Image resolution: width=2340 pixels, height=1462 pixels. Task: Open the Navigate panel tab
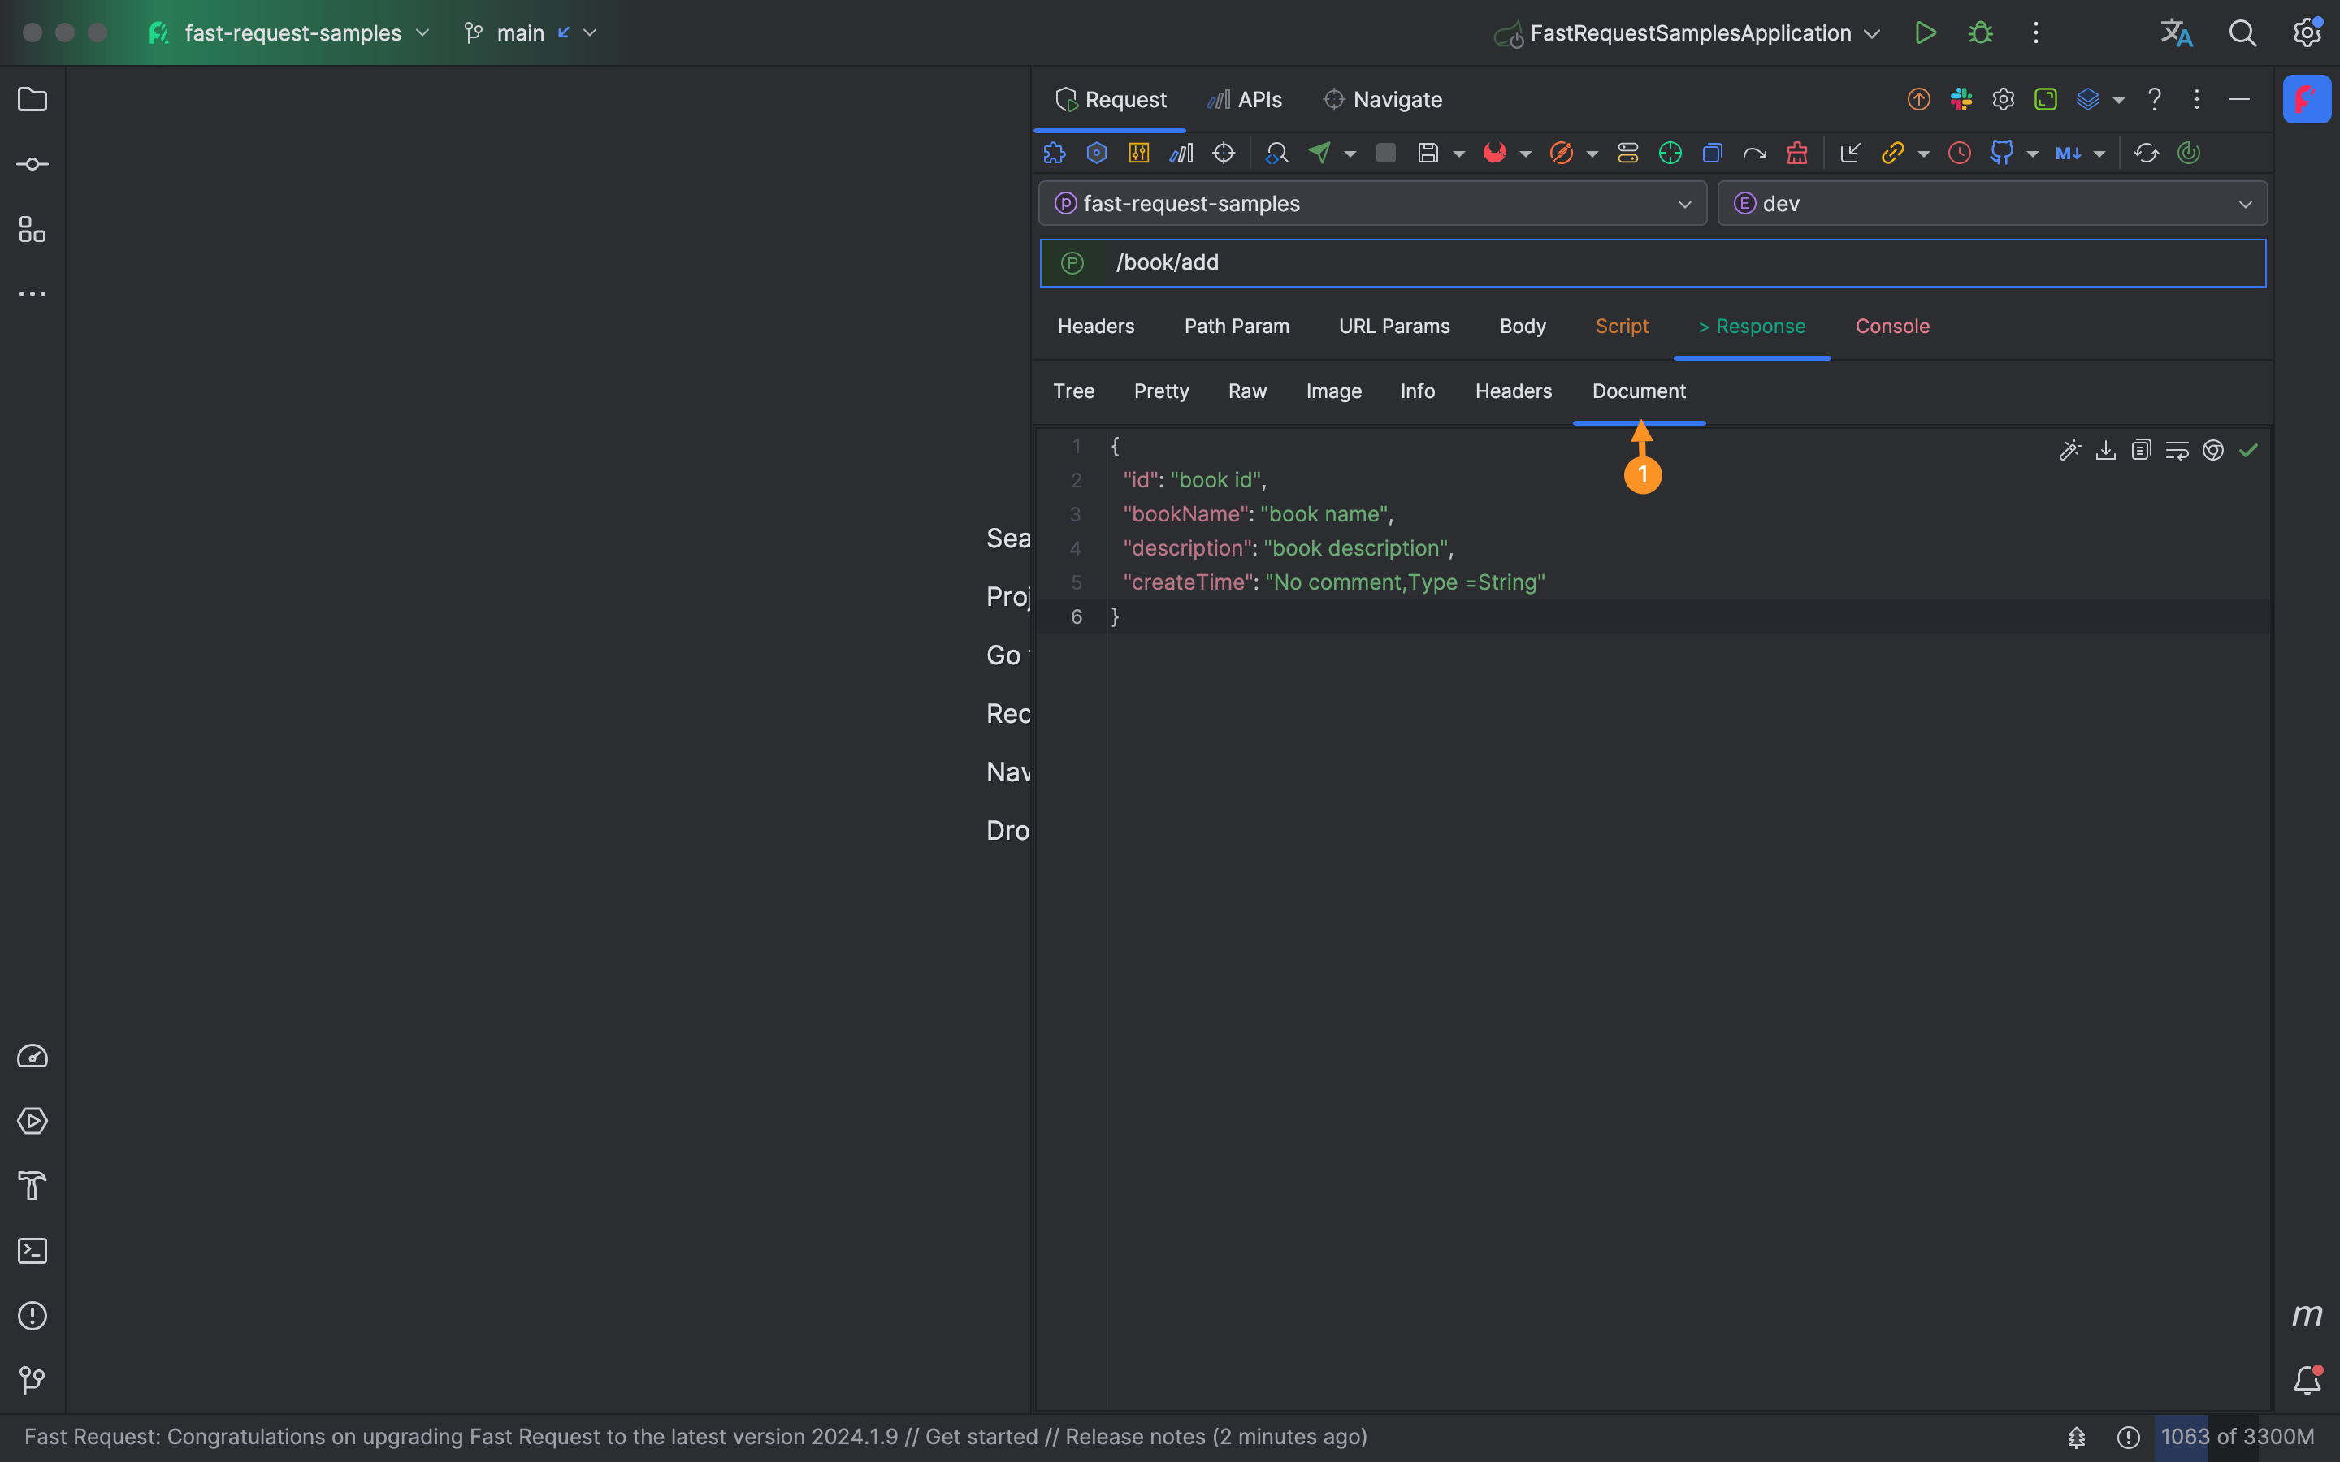click(1397, 99)
